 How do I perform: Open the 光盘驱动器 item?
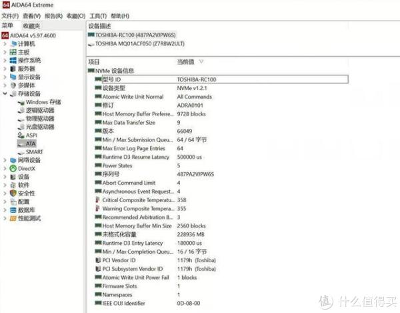pos(40,127)
